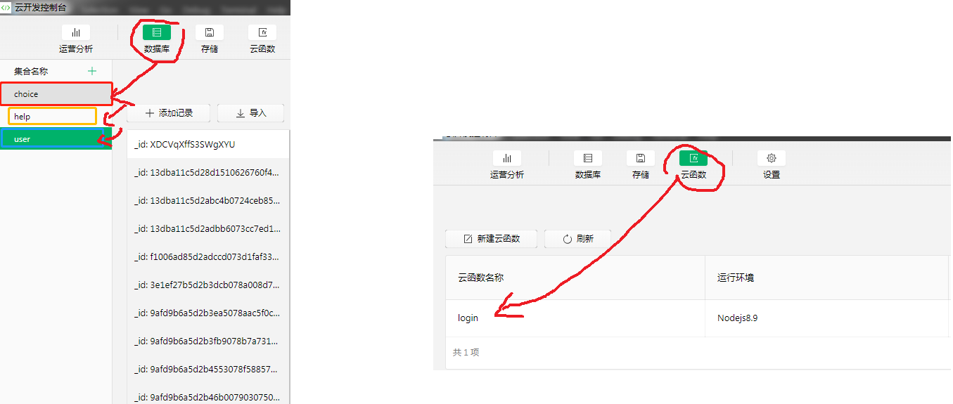Select the inactive 数据库 icon in cloud-functions console
Image resolution: width=953 pixels, height=404 pixels.
587,159
